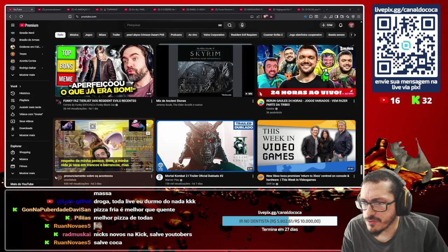The height and width of the screenshot is (252, 448).
Task: Open options menu for Mix de Ancient Stones
Action: (x=253, y=101)
